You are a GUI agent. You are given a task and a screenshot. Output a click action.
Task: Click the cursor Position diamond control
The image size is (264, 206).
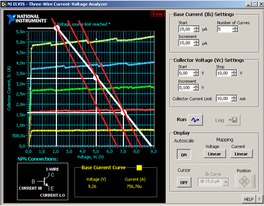[244, 181]
